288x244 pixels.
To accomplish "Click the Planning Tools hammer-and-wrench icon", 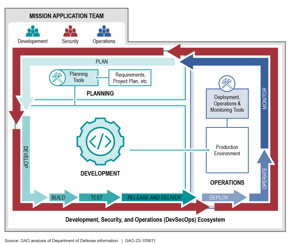I will (57, 77).
